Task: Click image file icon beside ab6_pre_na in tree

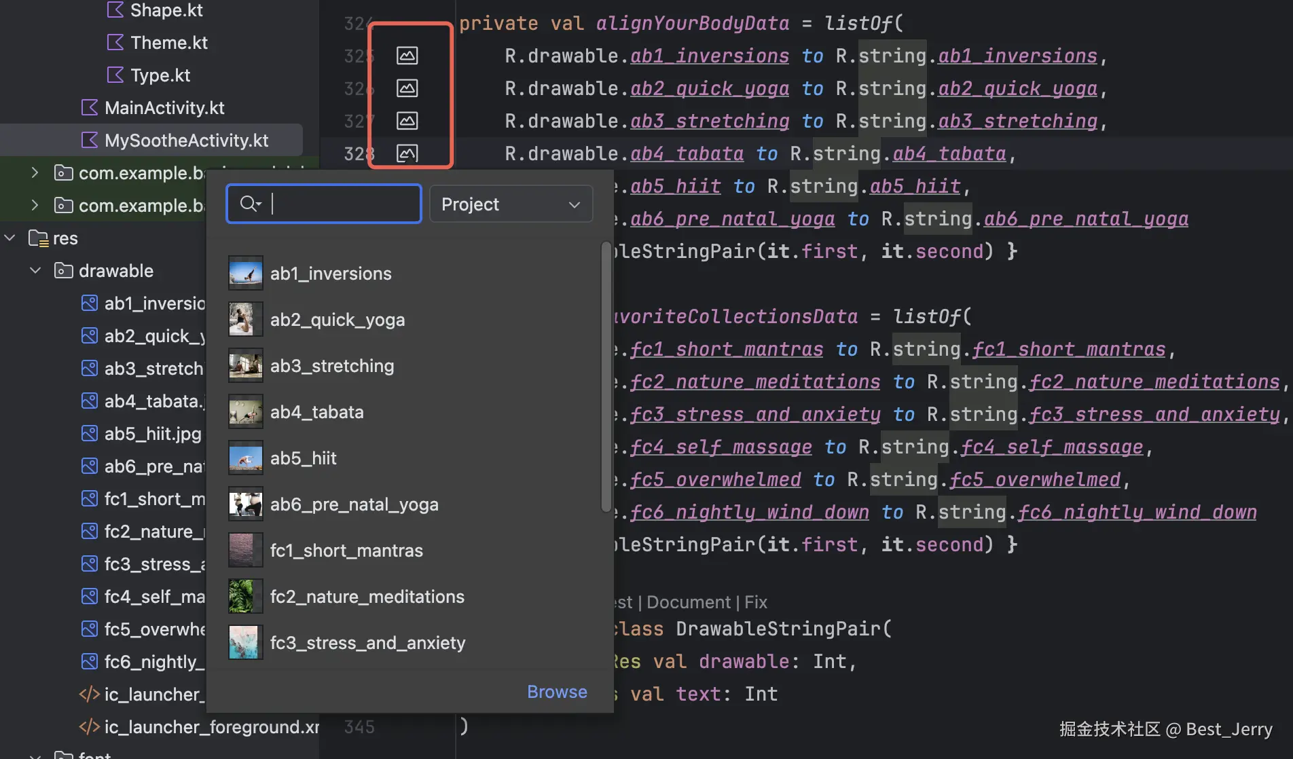Action: pos(90,466)
